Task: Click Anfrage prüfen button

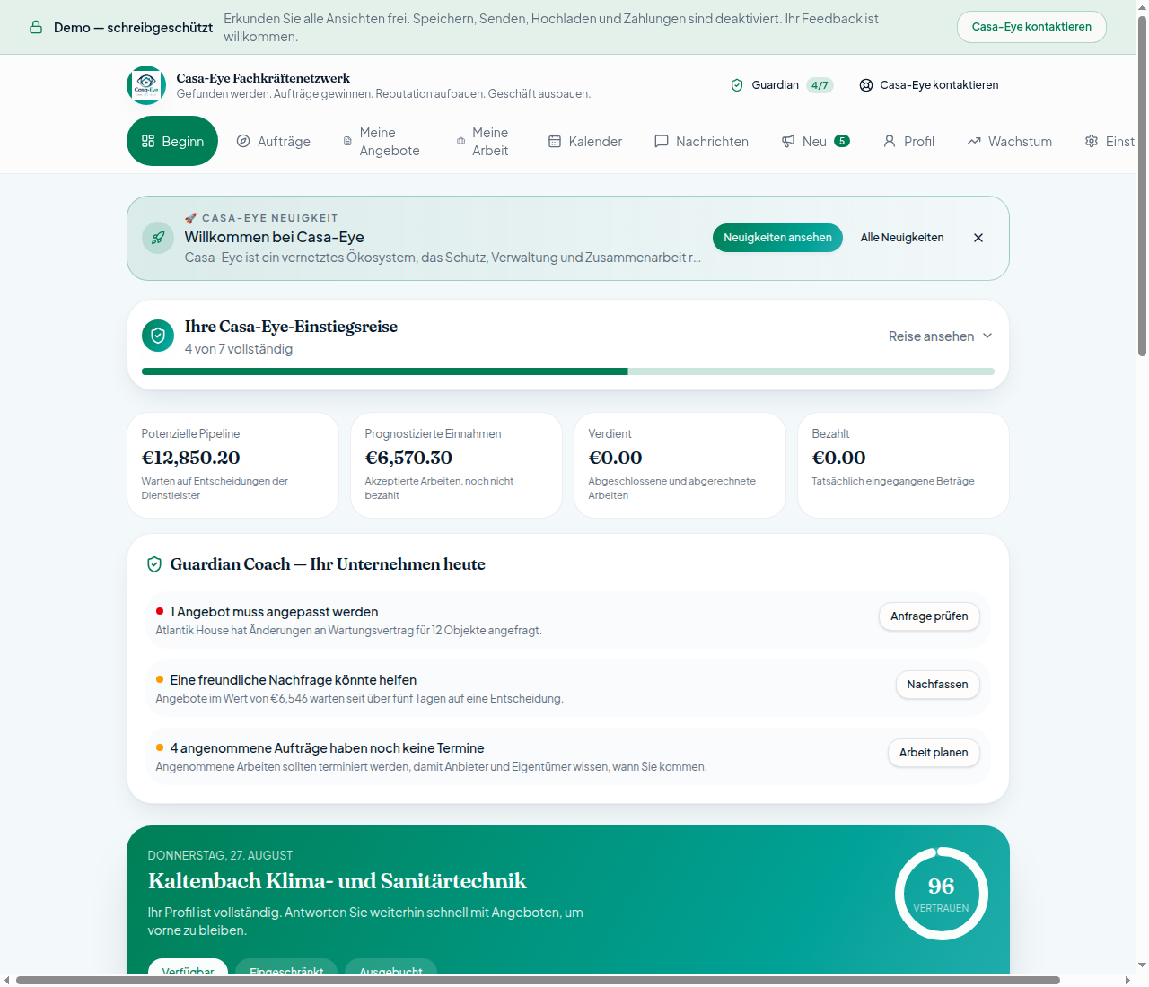Action: 929,616
